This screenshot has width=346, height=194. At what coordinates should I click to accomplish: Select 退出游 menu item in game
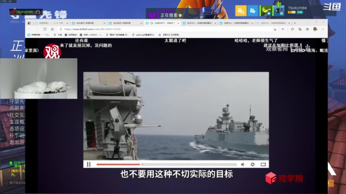(17, 143)
